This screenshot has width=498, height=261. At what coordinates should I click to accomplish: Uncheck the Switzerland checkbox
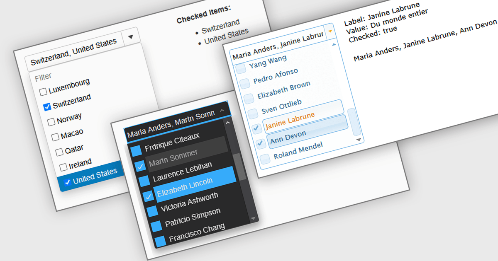click(x=47, y=107)
